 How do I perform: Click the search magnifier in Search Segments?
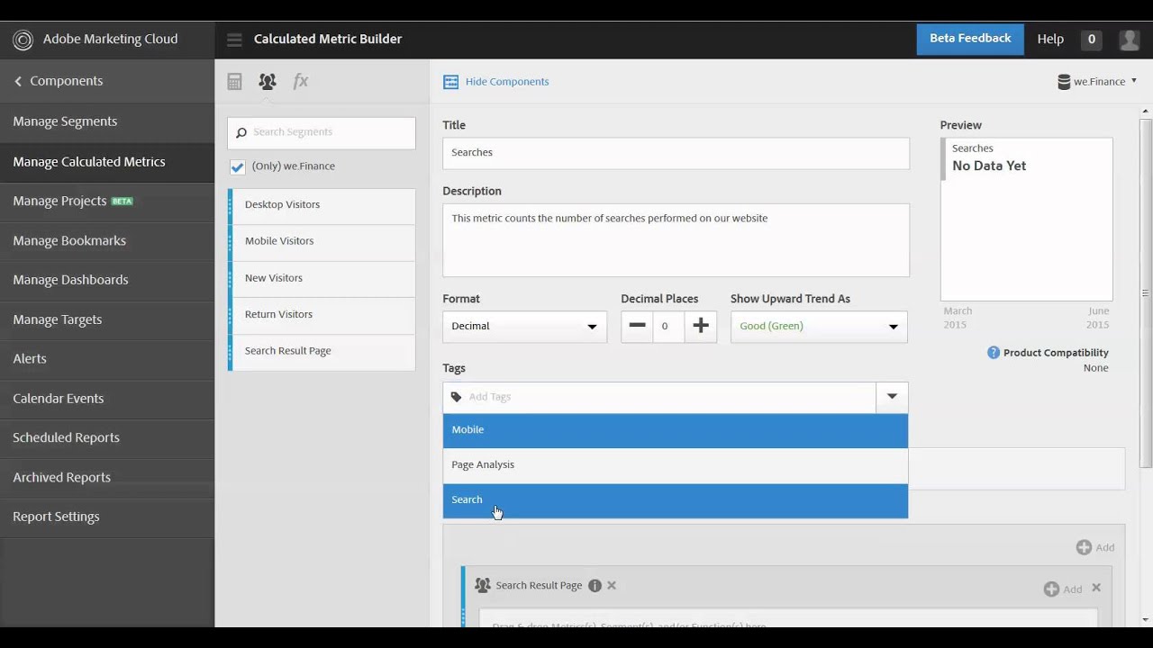pyautogui.click(x=241, y=132)
